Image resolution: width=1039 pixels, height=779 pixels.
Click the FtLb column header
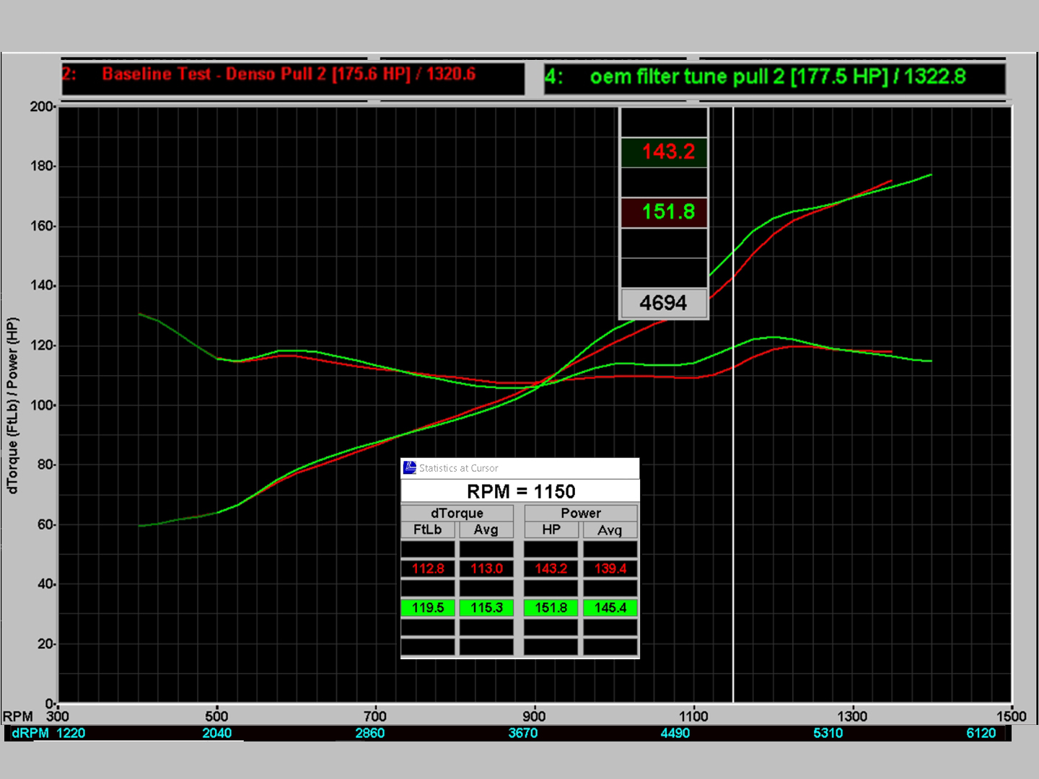427,529
